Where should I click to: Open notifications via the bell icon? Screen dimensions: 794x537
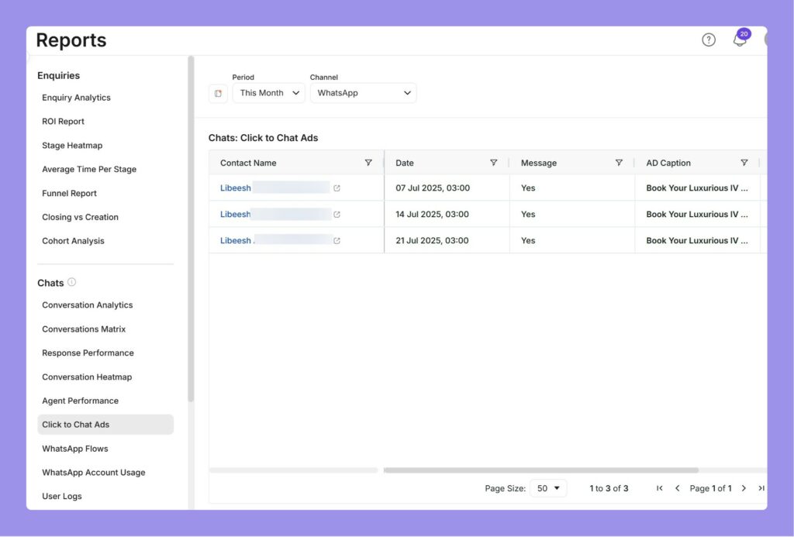(739, 40)
